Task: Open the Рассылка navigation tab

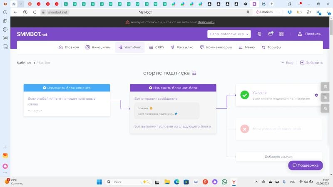Action: tap(182, 47)
